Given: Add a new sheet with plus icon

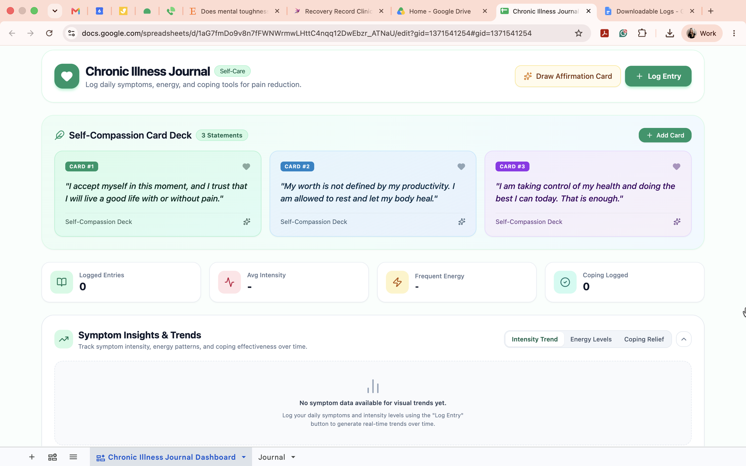Looking at the screenshot, I should click(x=32, y=457).
